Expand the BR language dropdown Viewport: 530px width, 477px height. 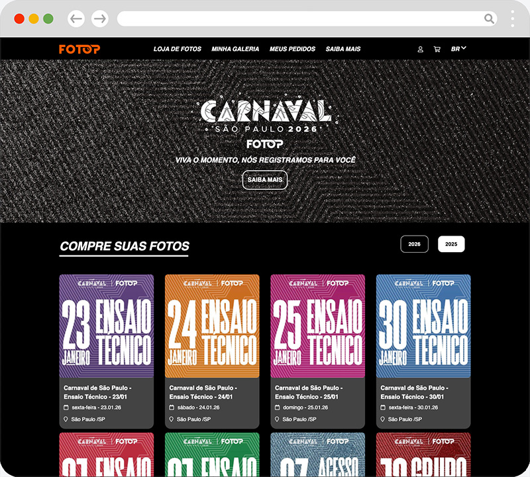458,49
